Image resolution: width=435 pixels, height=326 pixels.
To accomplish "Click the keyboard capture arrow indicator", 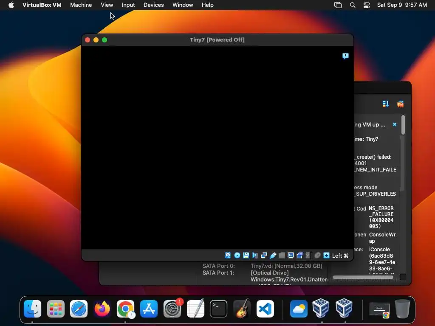I will (x=326, y=255).
